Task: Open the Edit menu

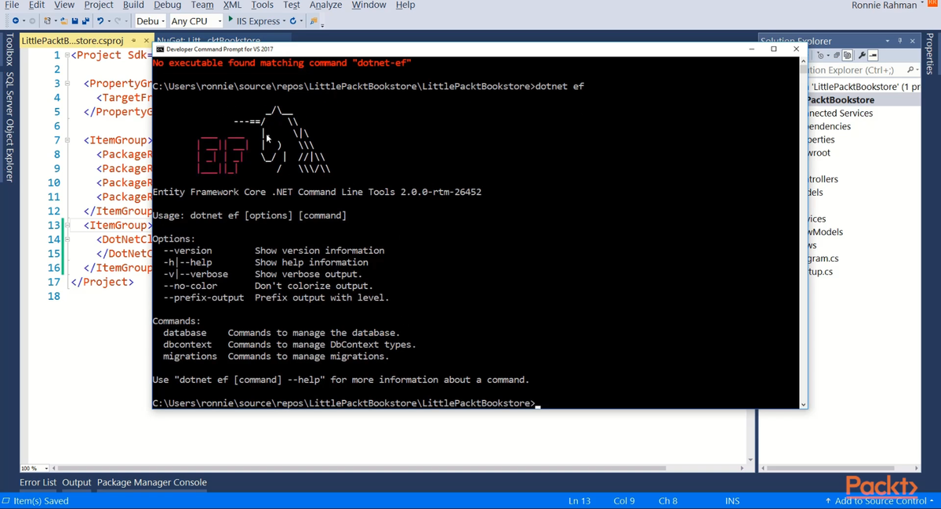Action: [x=37, y=5]
